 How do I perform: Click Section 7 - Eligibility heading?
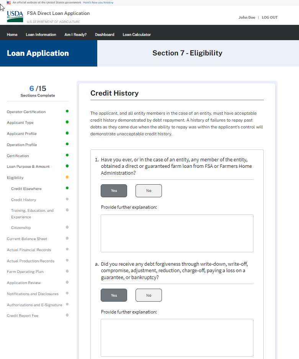click(x=187, y=53)
